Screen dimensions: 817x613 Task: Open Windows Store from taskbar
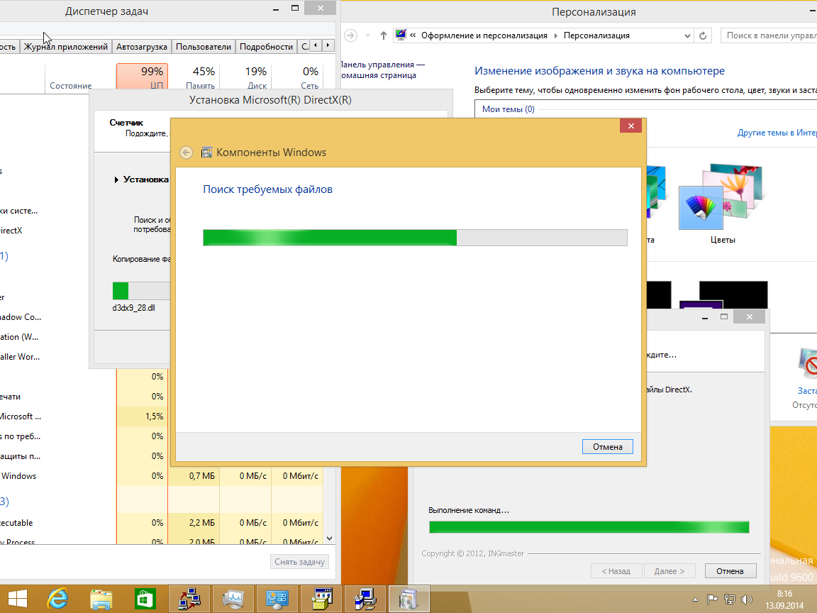point(145,599)
